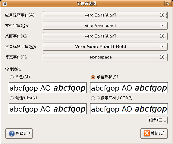This screenshot has width=173, height=144.
Task: Click the orange X icon on 关闭 button
Action: (x=147, y=133)
